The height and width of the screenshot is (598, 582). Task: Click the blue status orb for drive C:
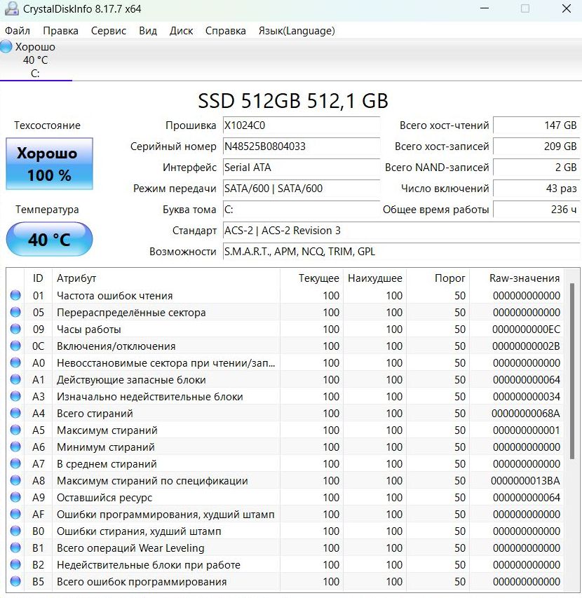tap(6, 47)
